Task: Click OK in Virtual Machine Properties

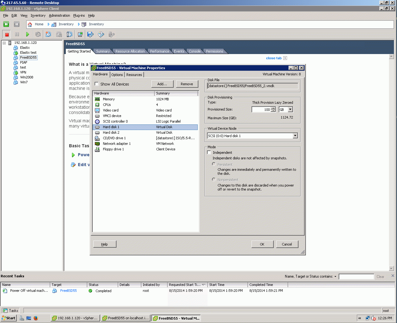Action: pos(262,244)
